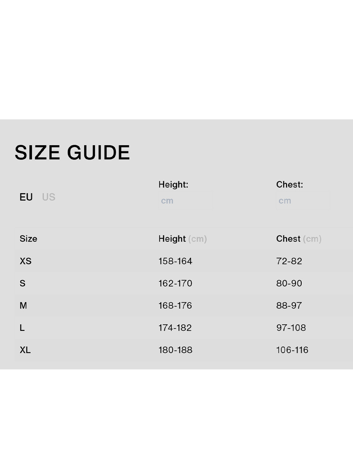
Task: Click the SIZE GUIDE heading
Action: tap(72, 153)
